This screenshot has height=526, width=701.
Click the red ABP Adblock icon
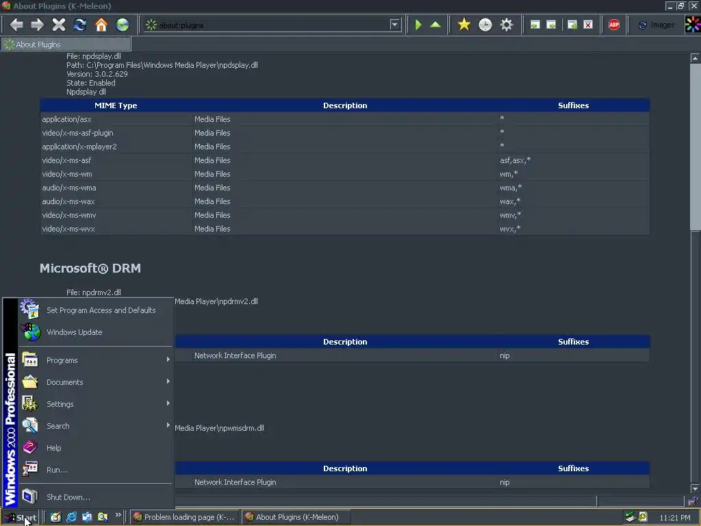point(614,25)
